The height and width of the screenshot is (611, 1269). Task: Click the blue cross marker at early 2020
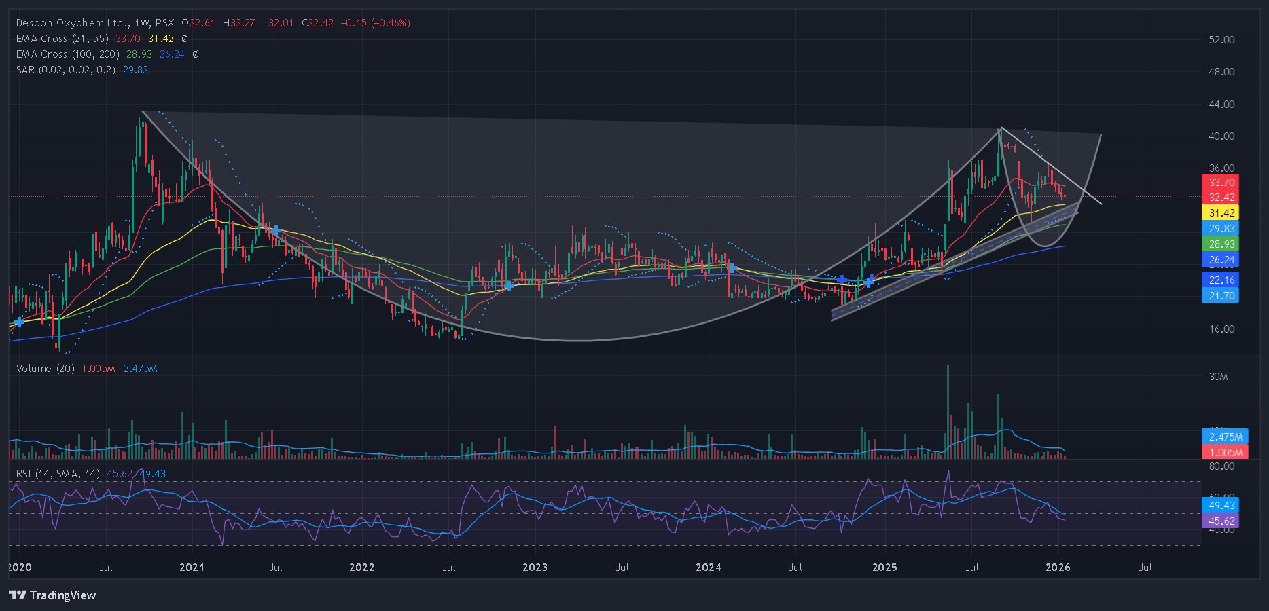point(19,322)
